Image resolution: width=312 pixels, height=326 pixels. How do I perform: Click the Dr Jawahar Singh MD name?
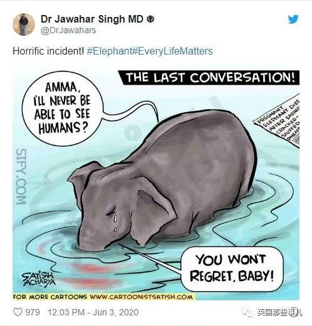tap(92, 19)
